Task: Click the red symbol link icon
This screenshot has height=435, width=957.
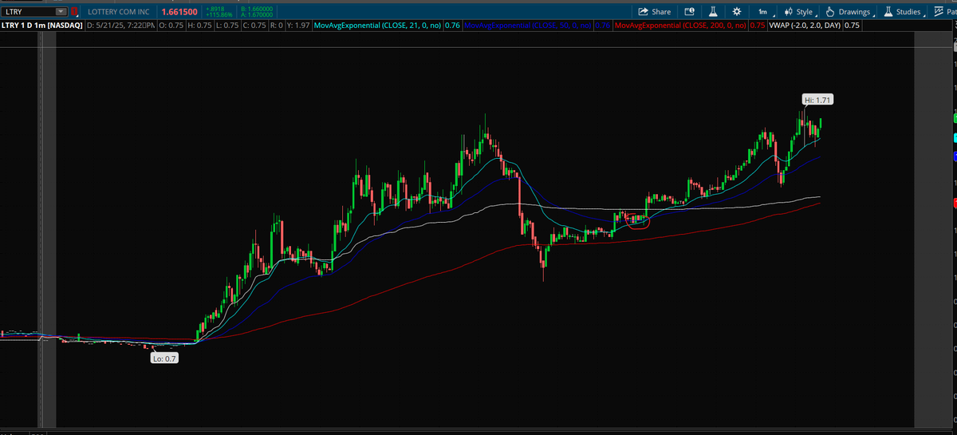Action: coord(74,12)
